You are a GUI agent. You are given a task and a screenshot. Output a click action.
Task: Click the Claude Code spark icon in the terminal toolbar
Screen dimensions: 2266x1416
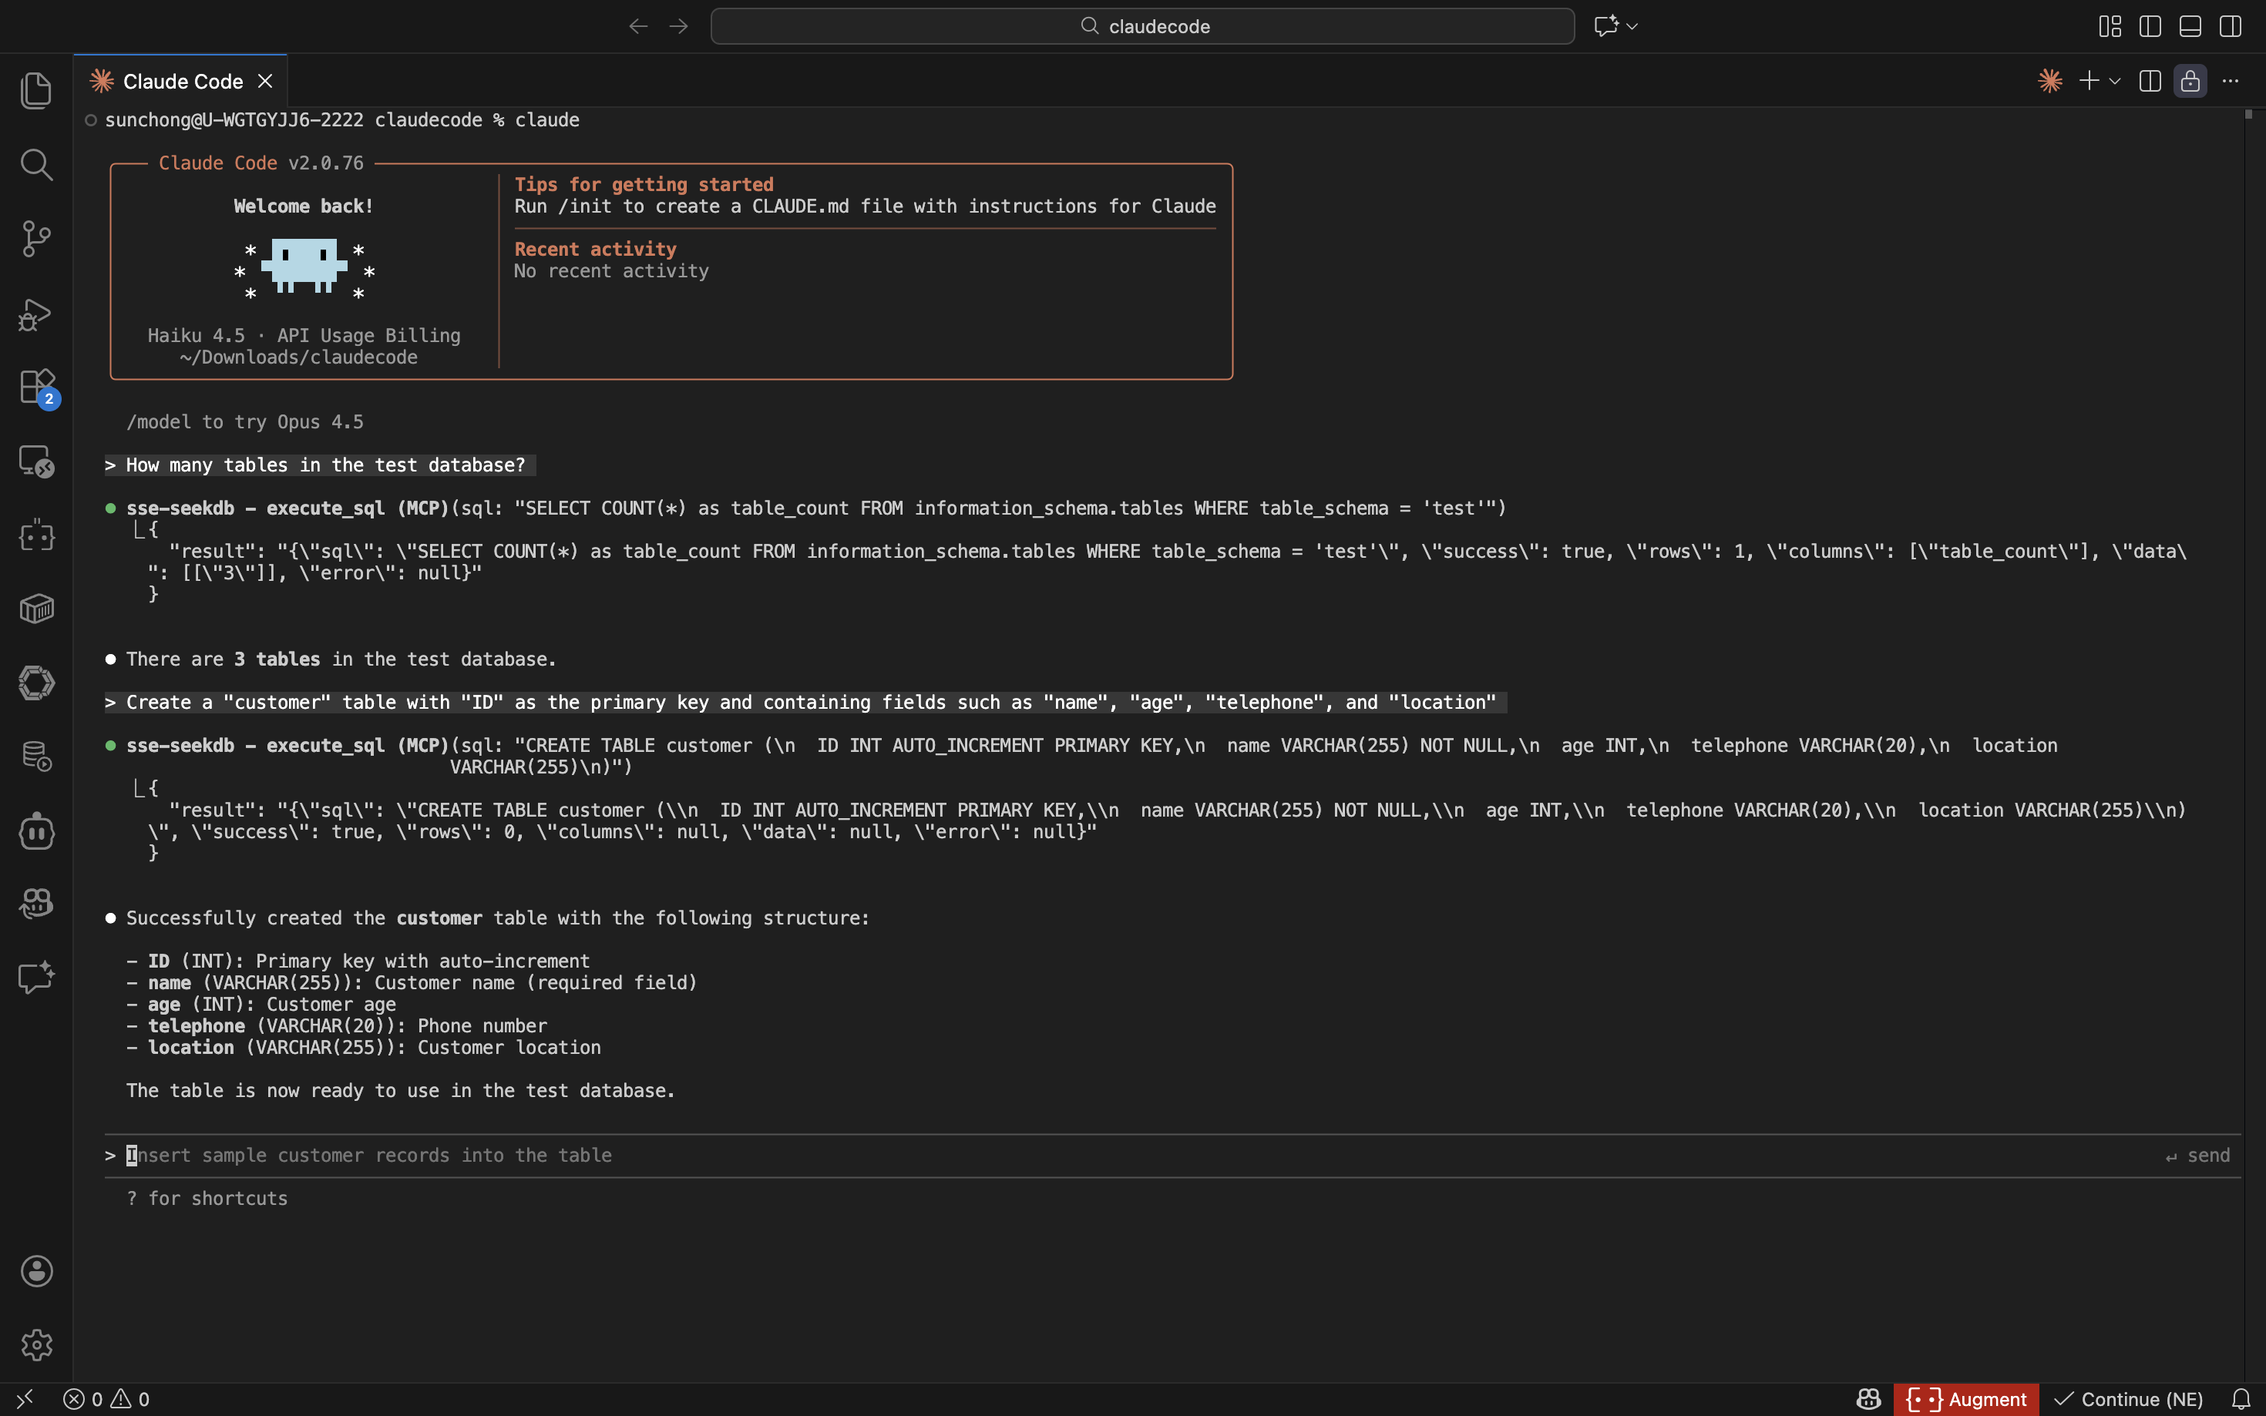click(2049, 82)
